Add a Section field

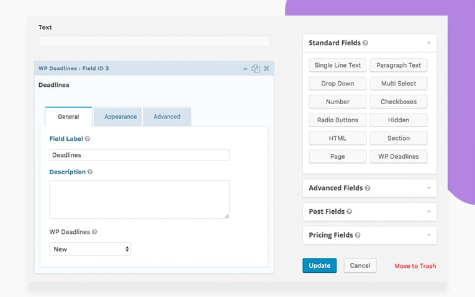coord(399,138)
